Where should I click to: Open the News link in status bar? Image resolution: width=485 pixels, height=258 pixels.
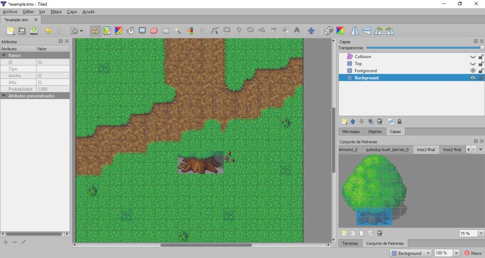pos(473,253)
